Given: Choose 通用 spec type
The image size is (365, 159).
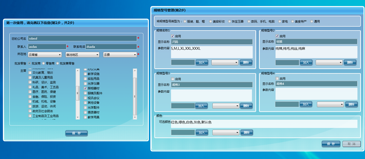Looking at the screenshot, I should [312, 21].
